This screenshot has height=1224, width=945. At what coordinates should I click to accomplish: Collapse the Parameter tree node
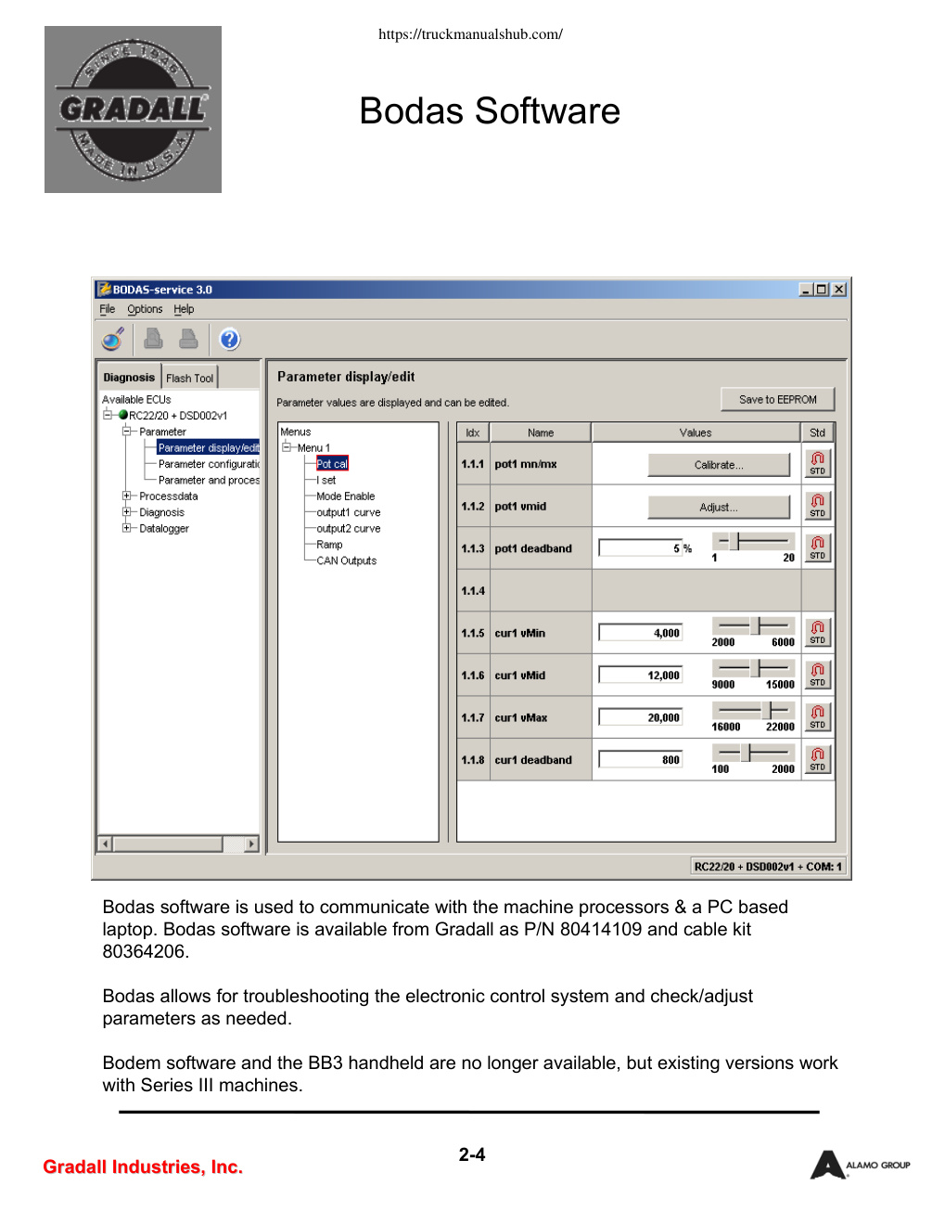[x=127, y=432]
